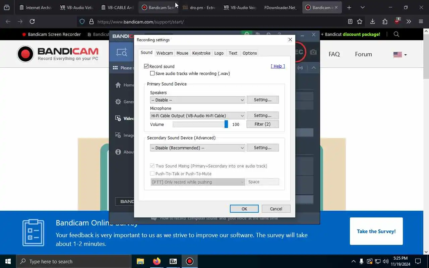429x268 pixels.
Task: Click the microphone Volume slider handle
Action: [226, 124]
